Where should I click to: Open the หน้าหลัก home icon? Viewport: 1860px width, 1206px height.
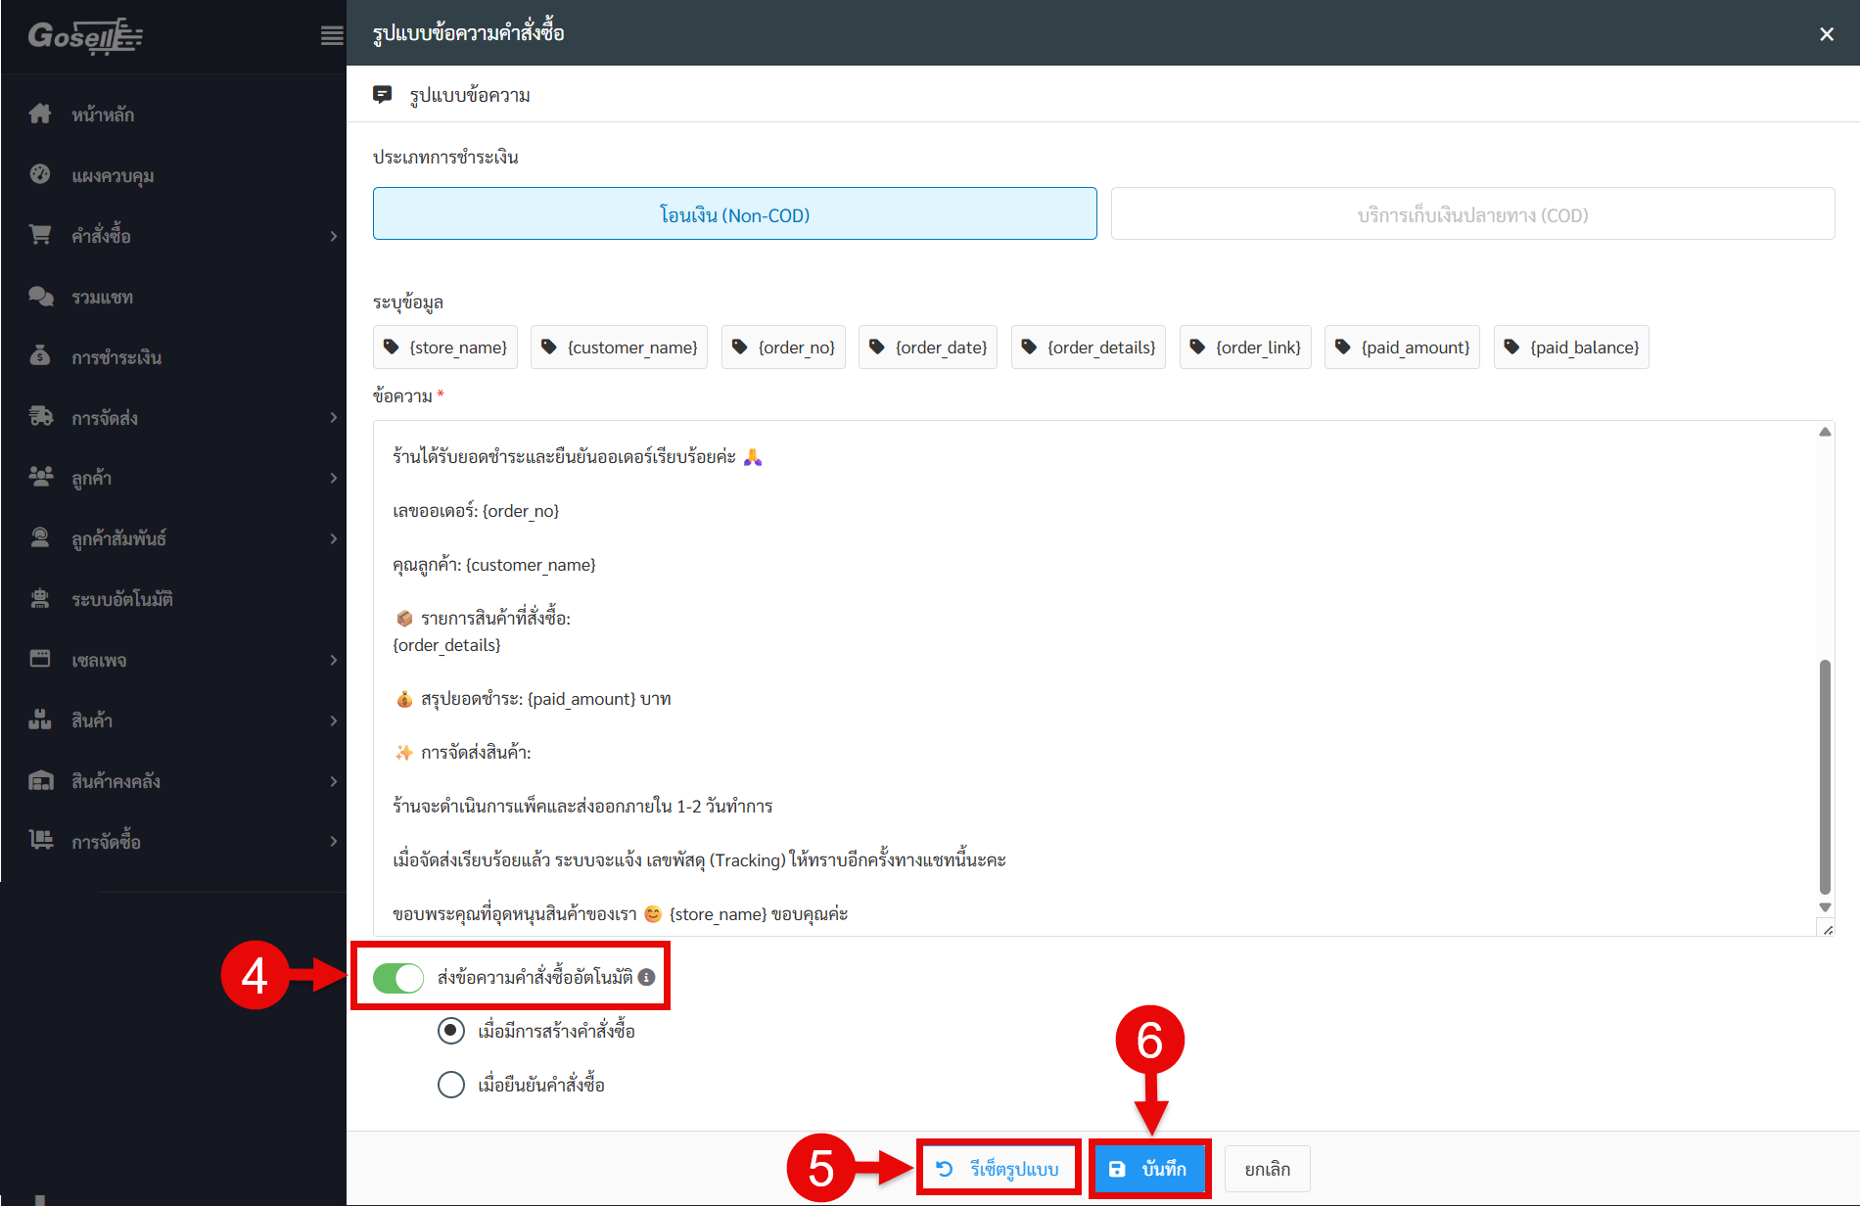pos(40,115)
